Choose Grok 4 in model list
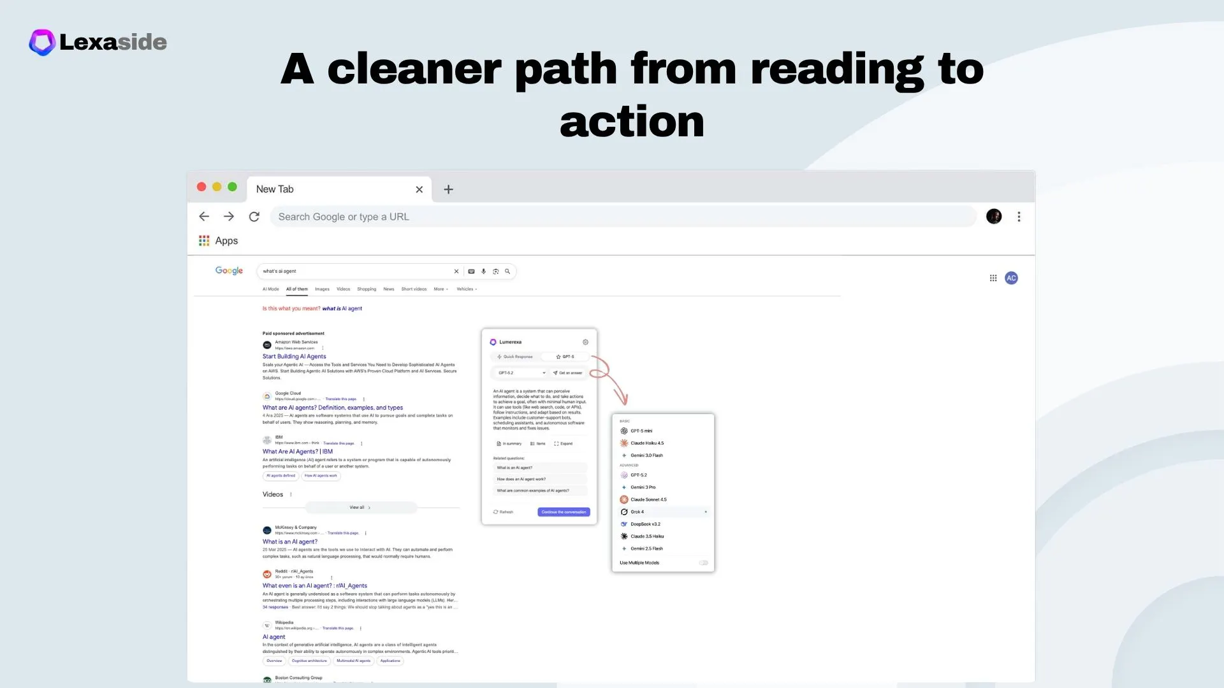 pos(663,512)
